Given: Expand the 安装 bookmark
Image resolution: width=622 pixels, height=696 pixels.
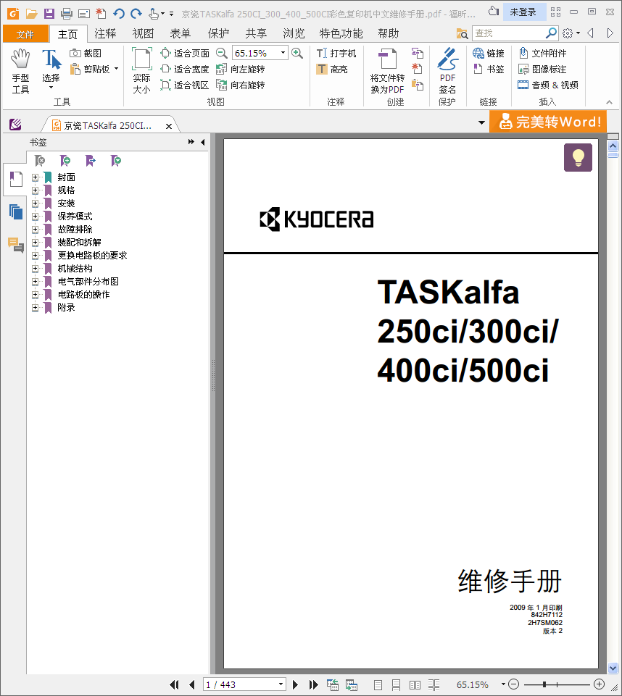Looking at the screenshot, I should pos(35,204).
